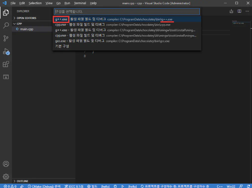
Task: Click the first [hello] build target
Action: pos(105,186)
